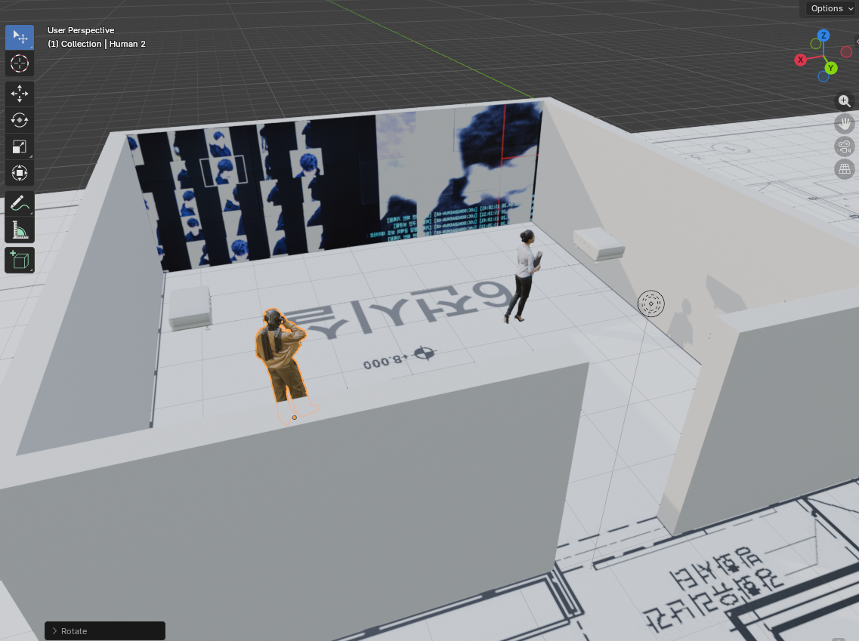Click the X axis on navigation gizmo
Image resolution: width=859 pixels, height=641 pixels.
click(x=800, y=60)
